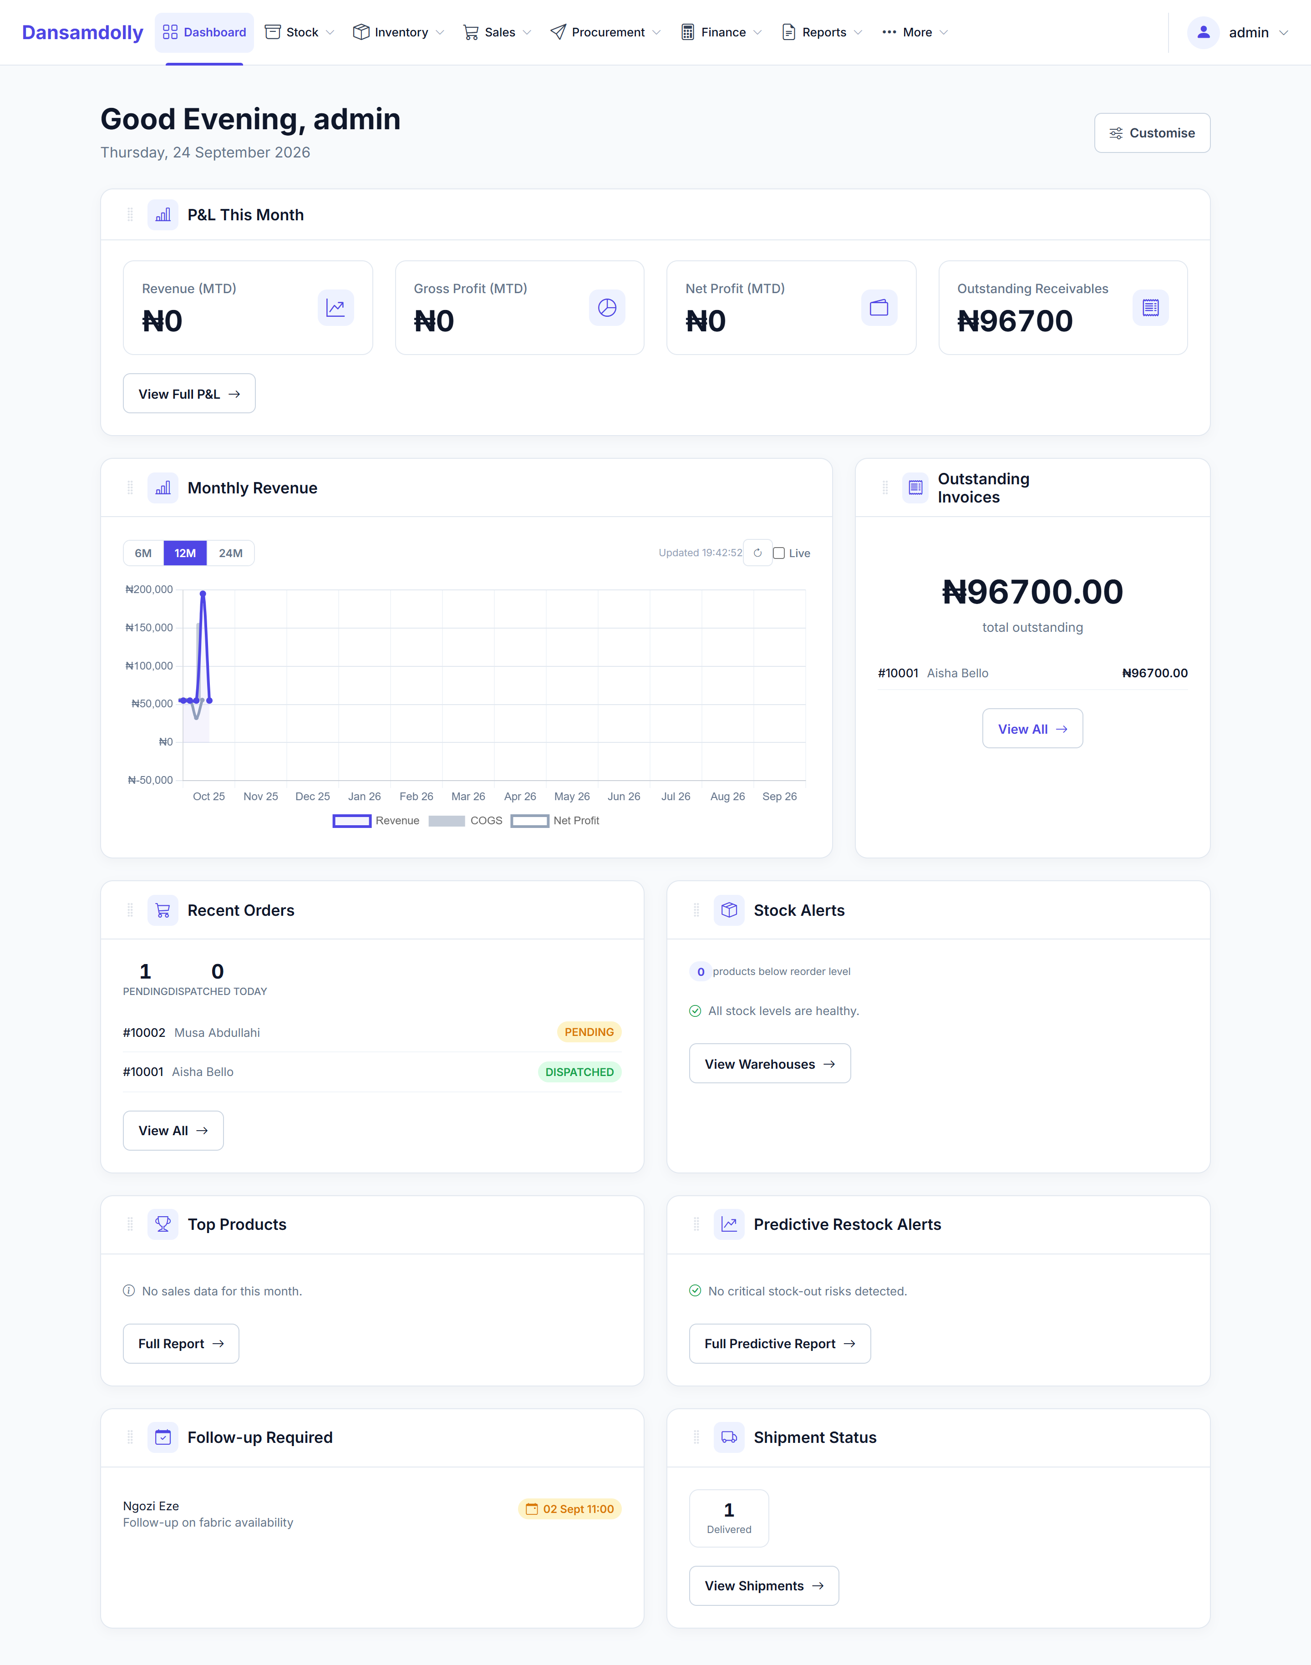The width and height of the screenshot is (1311, 1665).
Task: Grab the drag handle of Monthly Revenue widget
Action: point(130,488)
